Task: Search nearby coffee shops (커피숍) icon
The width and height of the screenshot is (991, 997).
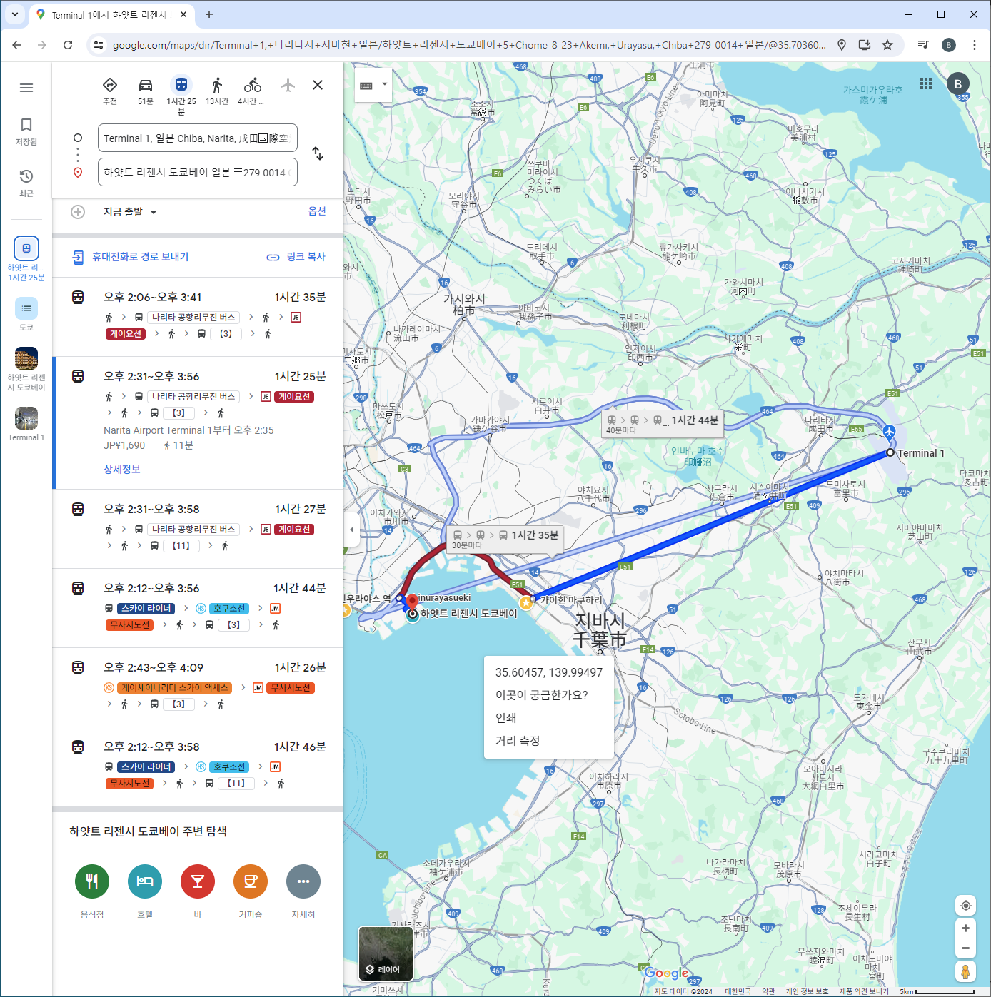Action: pos(251,881)
